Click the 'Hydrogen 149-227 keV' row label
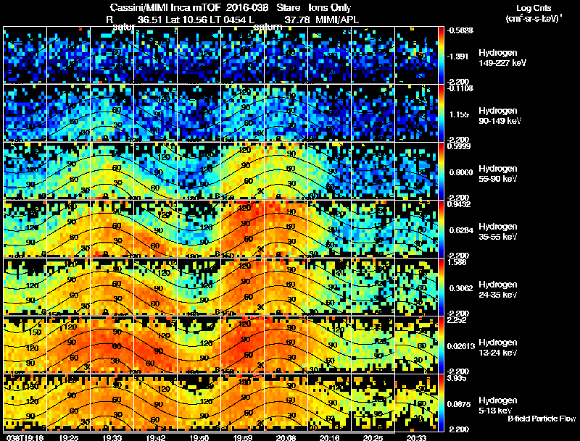Screen dimensions: 580x441 point(502,58)
